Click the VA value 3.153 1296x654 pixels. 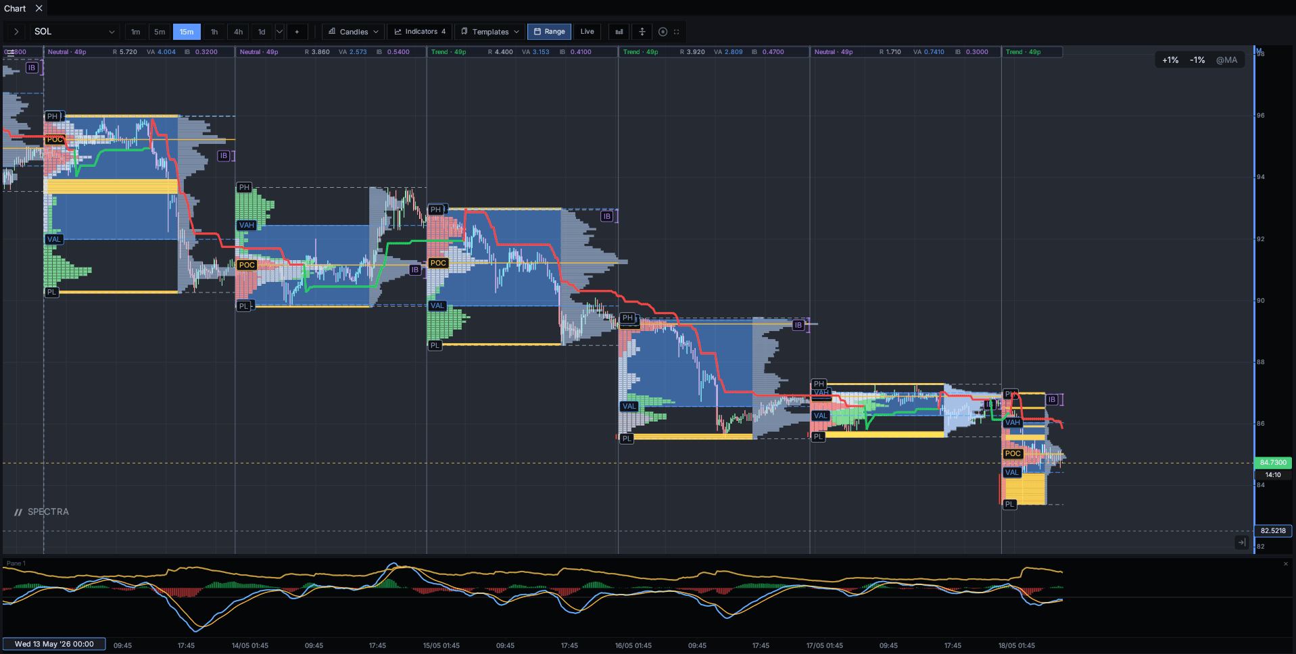(541, 52)
